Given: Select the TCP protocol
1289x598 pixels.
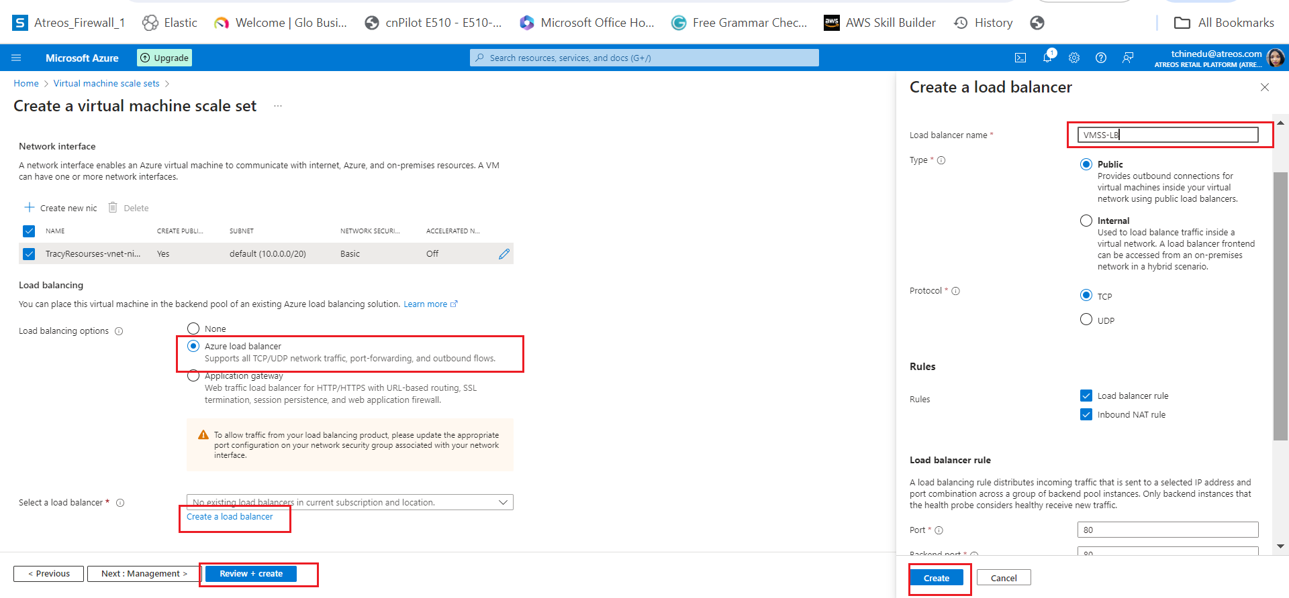Looking at the screenshot, I should point(1086,296).
